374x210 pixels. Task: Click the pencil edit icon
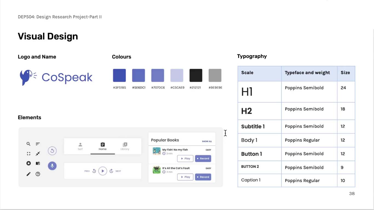pos(28,174)
